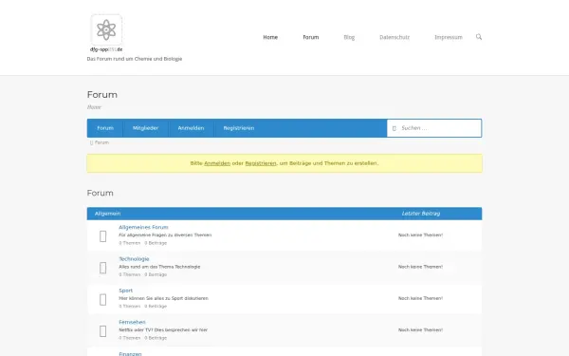
Task: Open Datenschutz in the top navigation
Action: (395, 37)
